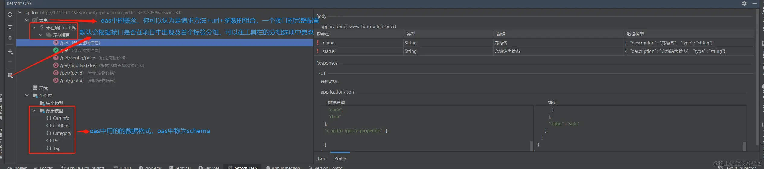This screenshot has width=764, height=169.
Task: Open the App Quality Insights tab
Action: (x=83, y=167)
